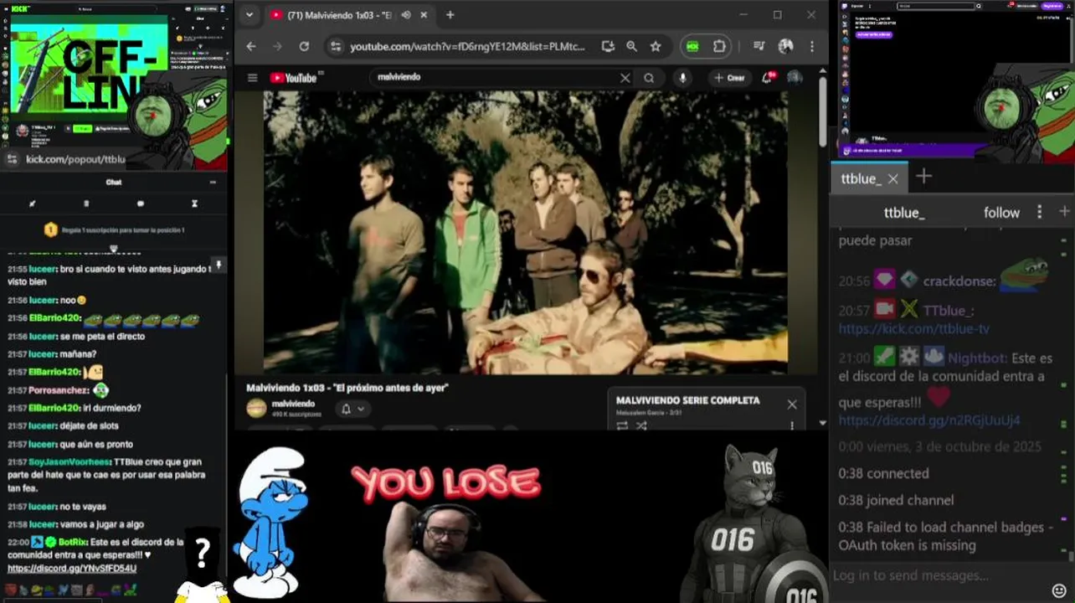1075x603 pixels.
Task: Open Kick chat three-dot options menu
Action: click(213, 182)
